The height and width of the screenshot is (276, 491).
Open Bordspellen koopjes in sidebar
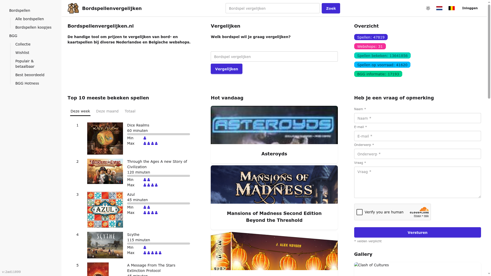[x=34, y=27]
